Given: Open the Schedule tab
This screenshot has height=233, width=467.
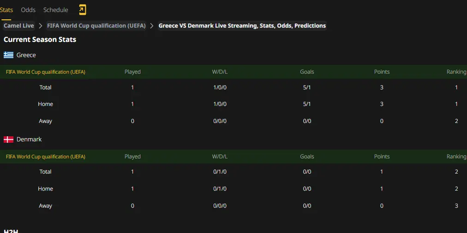Looking at the screenshot, I should (56, 10).
